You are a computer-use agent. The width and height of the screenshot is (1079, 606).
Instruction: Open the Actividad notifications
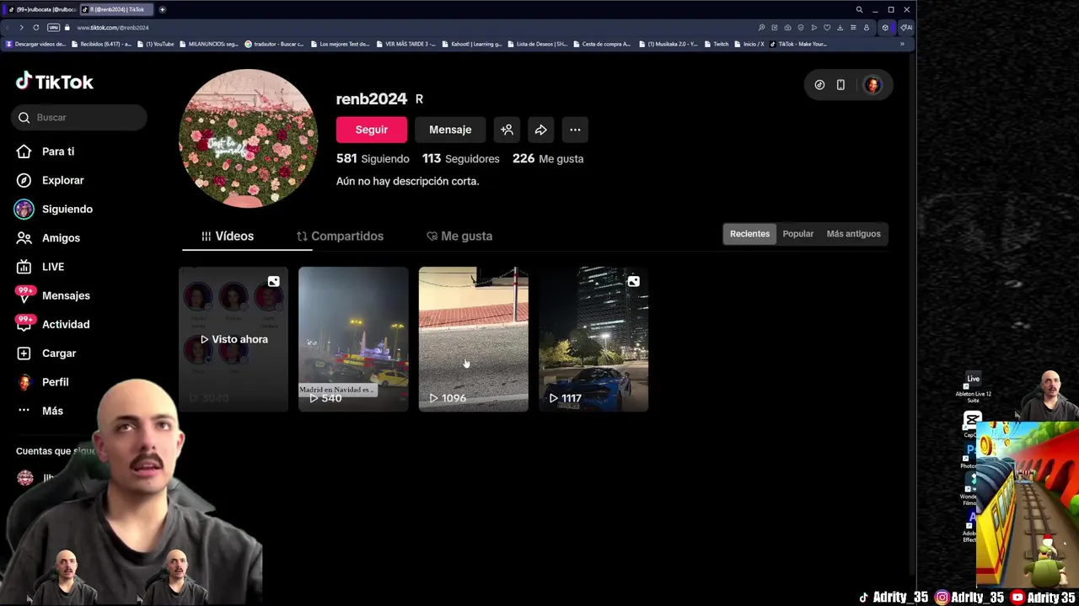53,324
